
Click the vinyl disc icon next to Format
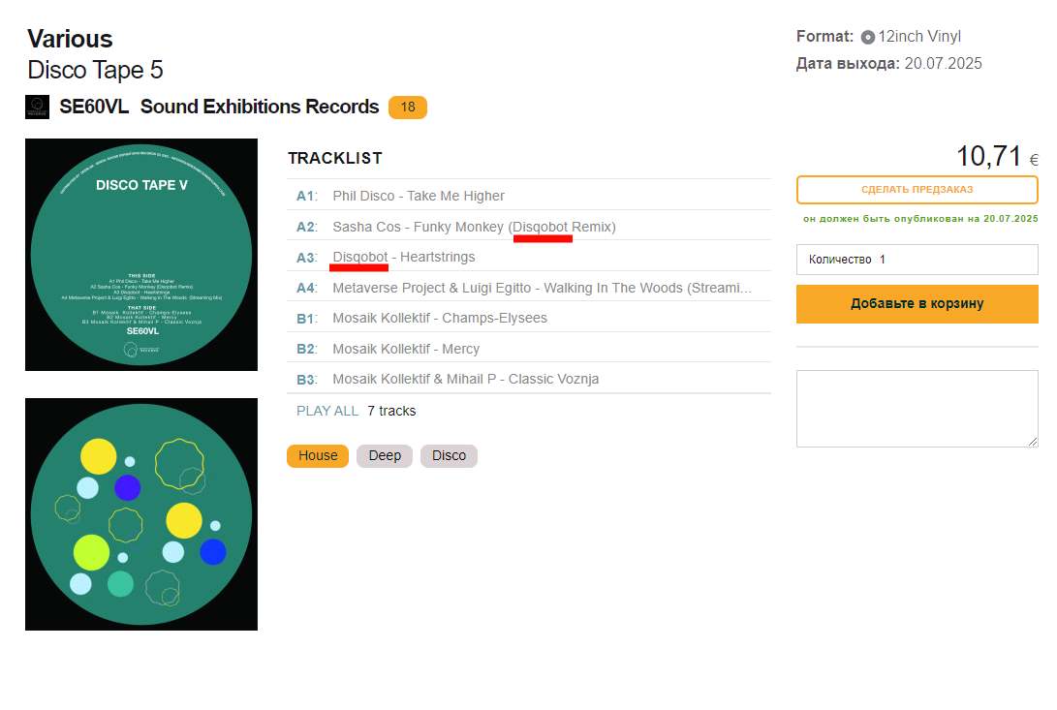click(x=868, y=37)
